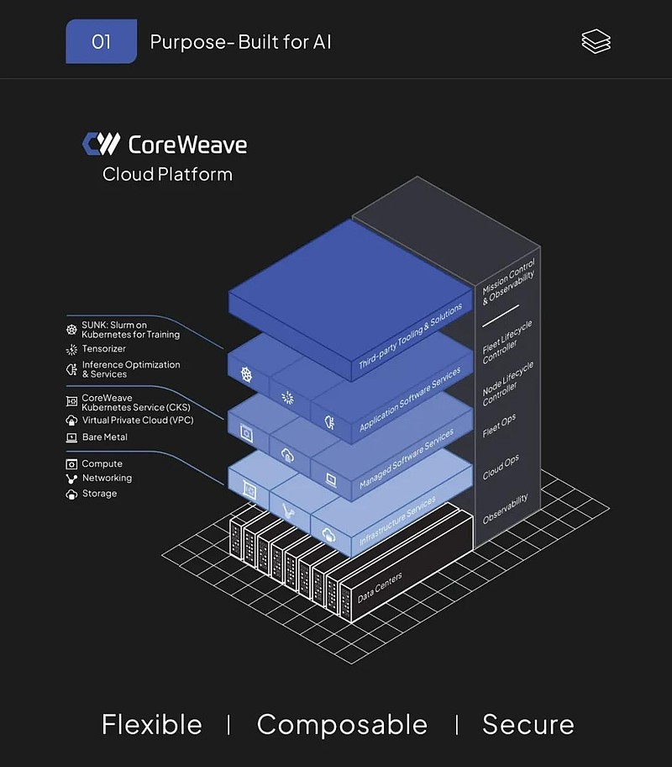Click Networking icon on Infrastructure layer block
This screenshot has width=672, height=767.
point(289,512)
